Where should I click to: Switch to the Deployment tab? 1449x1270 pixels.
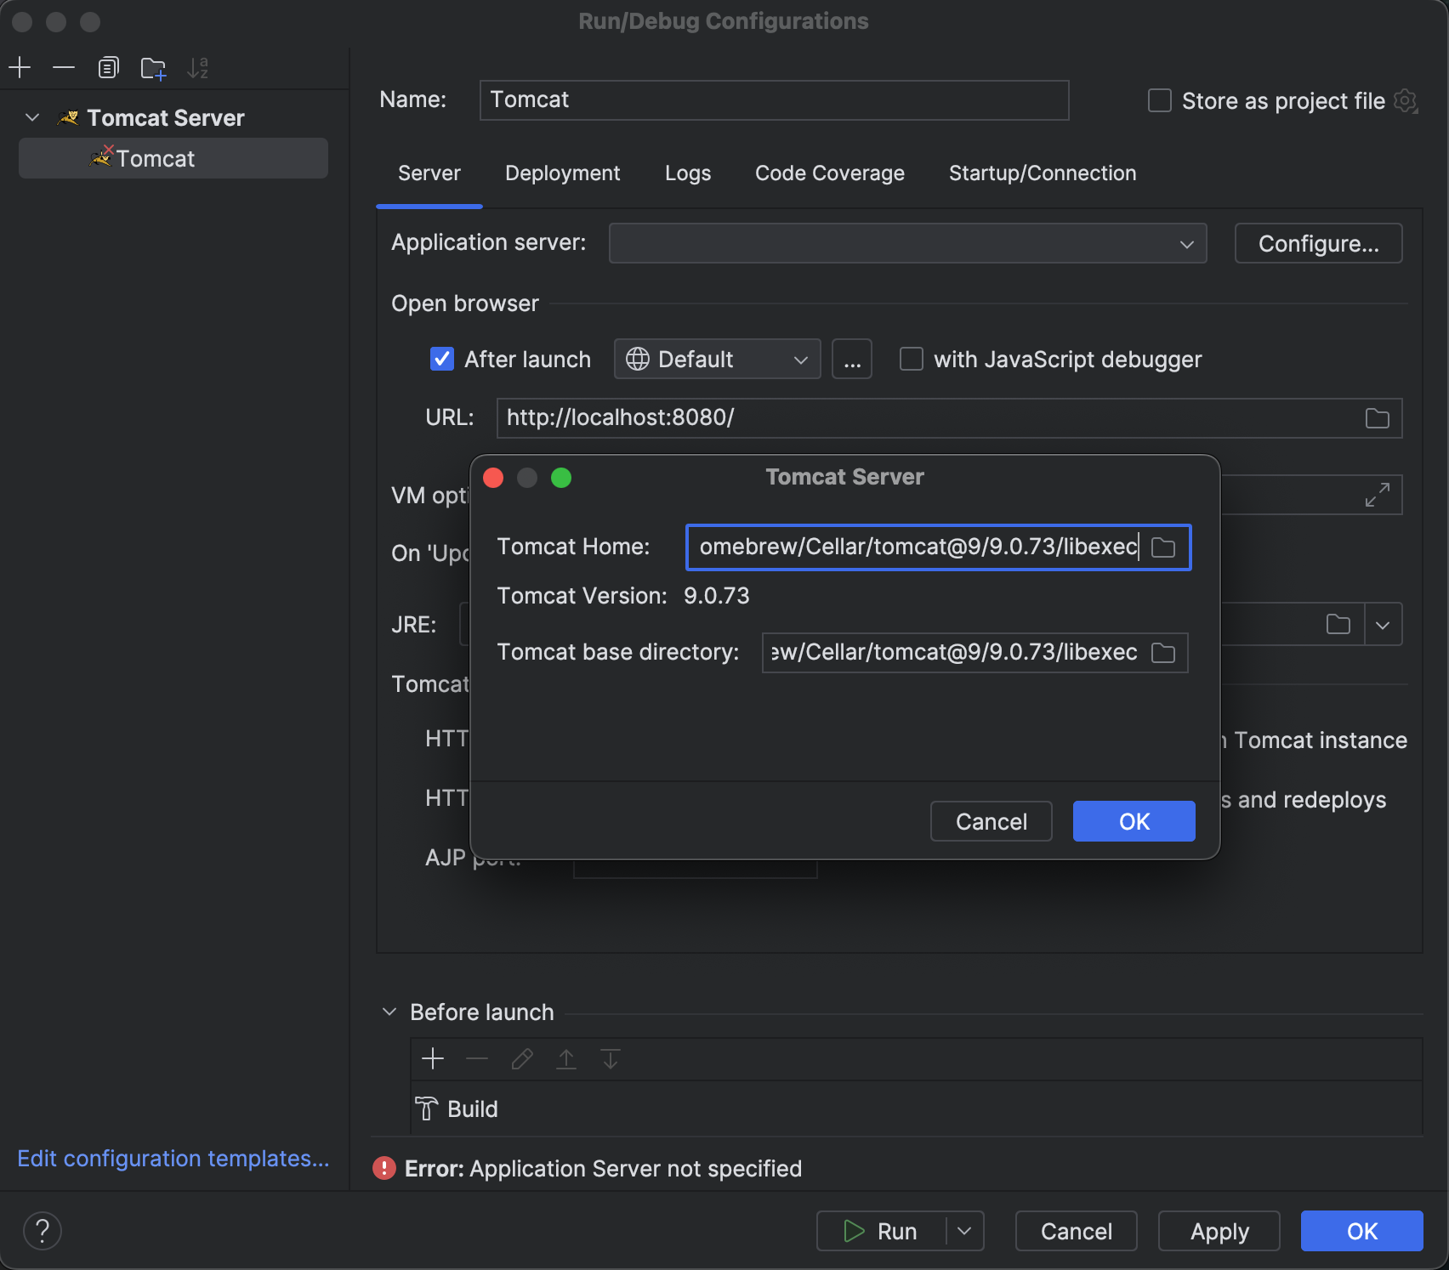tap(562, 173)
